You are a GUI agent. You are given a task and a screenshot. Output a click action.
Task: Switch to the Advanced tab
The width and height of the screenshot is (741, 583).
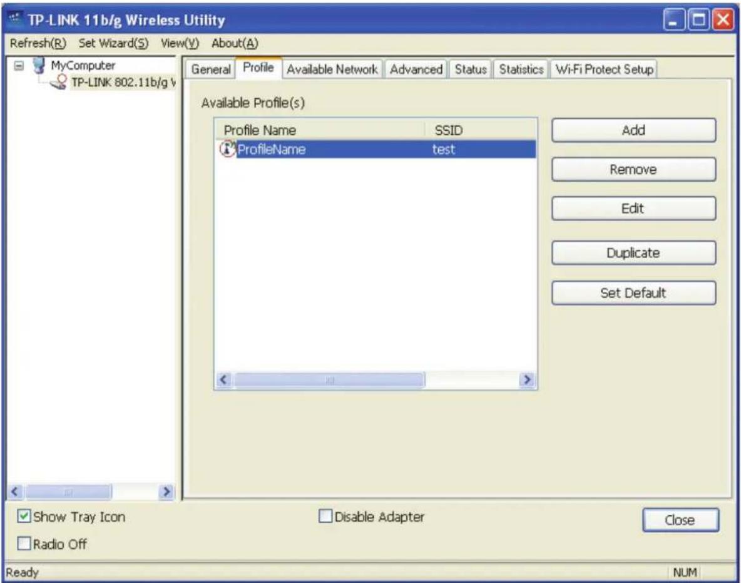[416, 70]
